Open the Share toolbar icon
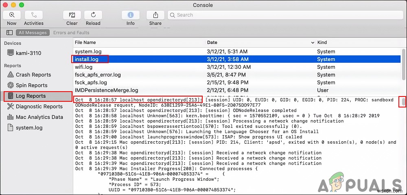Screen dimensions: 407x195 tap(155, 15)
